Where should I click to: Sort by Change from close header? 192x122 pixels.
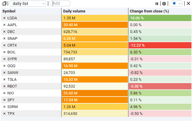[149, 11]
